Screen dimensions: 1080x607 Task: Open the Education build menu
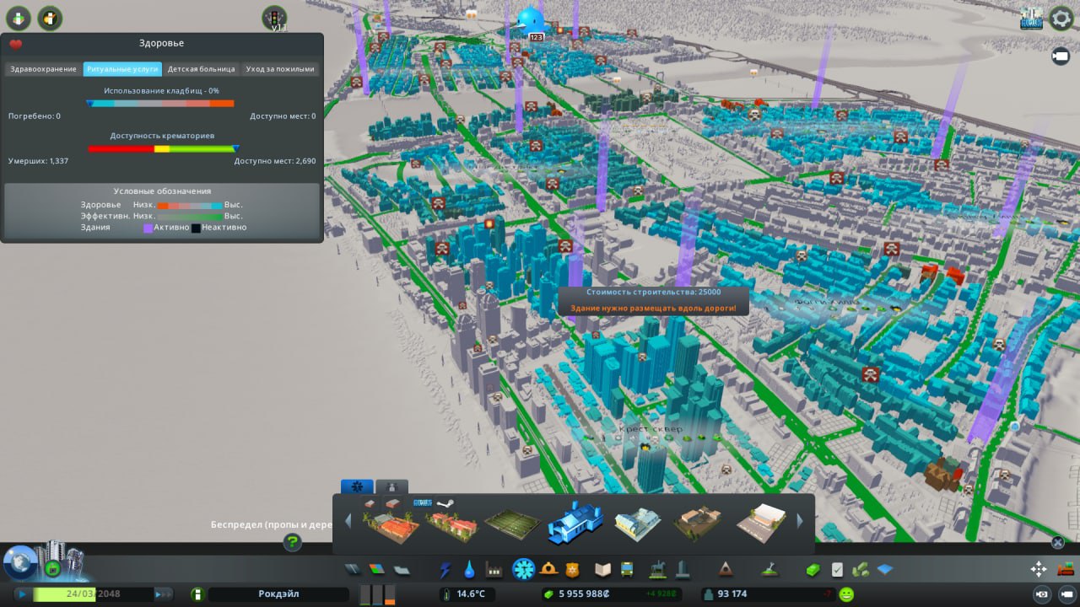tap(602, 570)
